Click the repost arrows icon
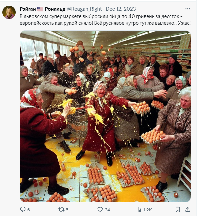 click(x=61, y=210)
